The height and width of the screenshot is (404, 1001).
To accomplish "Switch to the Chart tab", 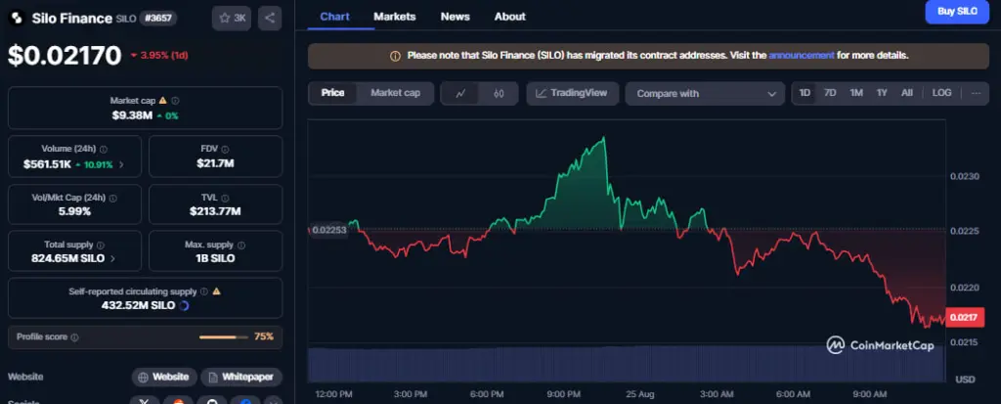I will pyautogui.click(x=334, y=17).
